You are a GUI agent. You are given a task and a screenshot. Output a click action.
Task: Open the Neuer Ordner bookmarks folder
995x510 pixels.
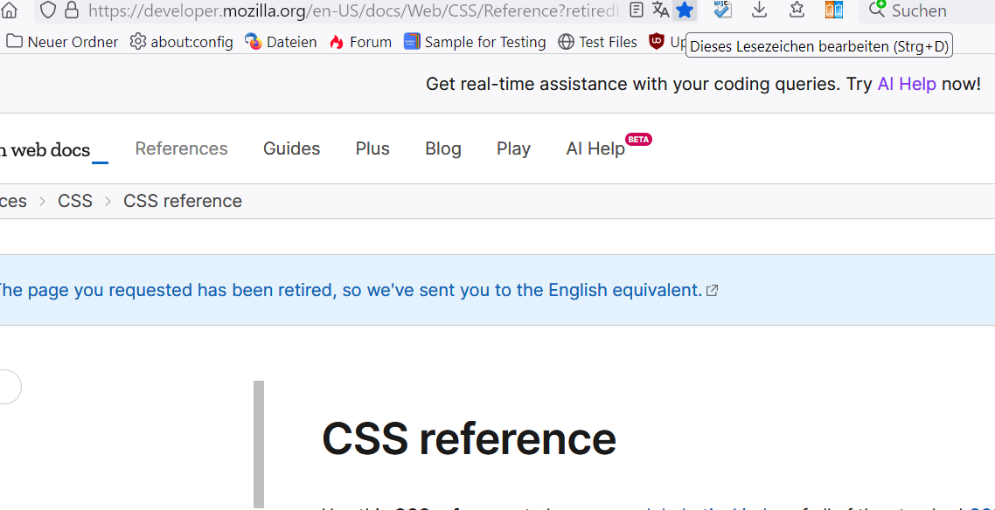(62, 42)
